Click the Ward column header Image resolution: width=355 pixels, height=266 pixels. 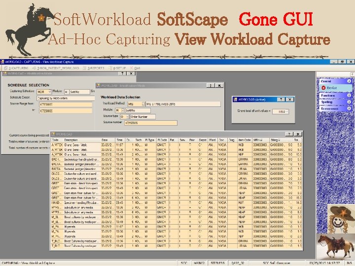tap(213, 140)
